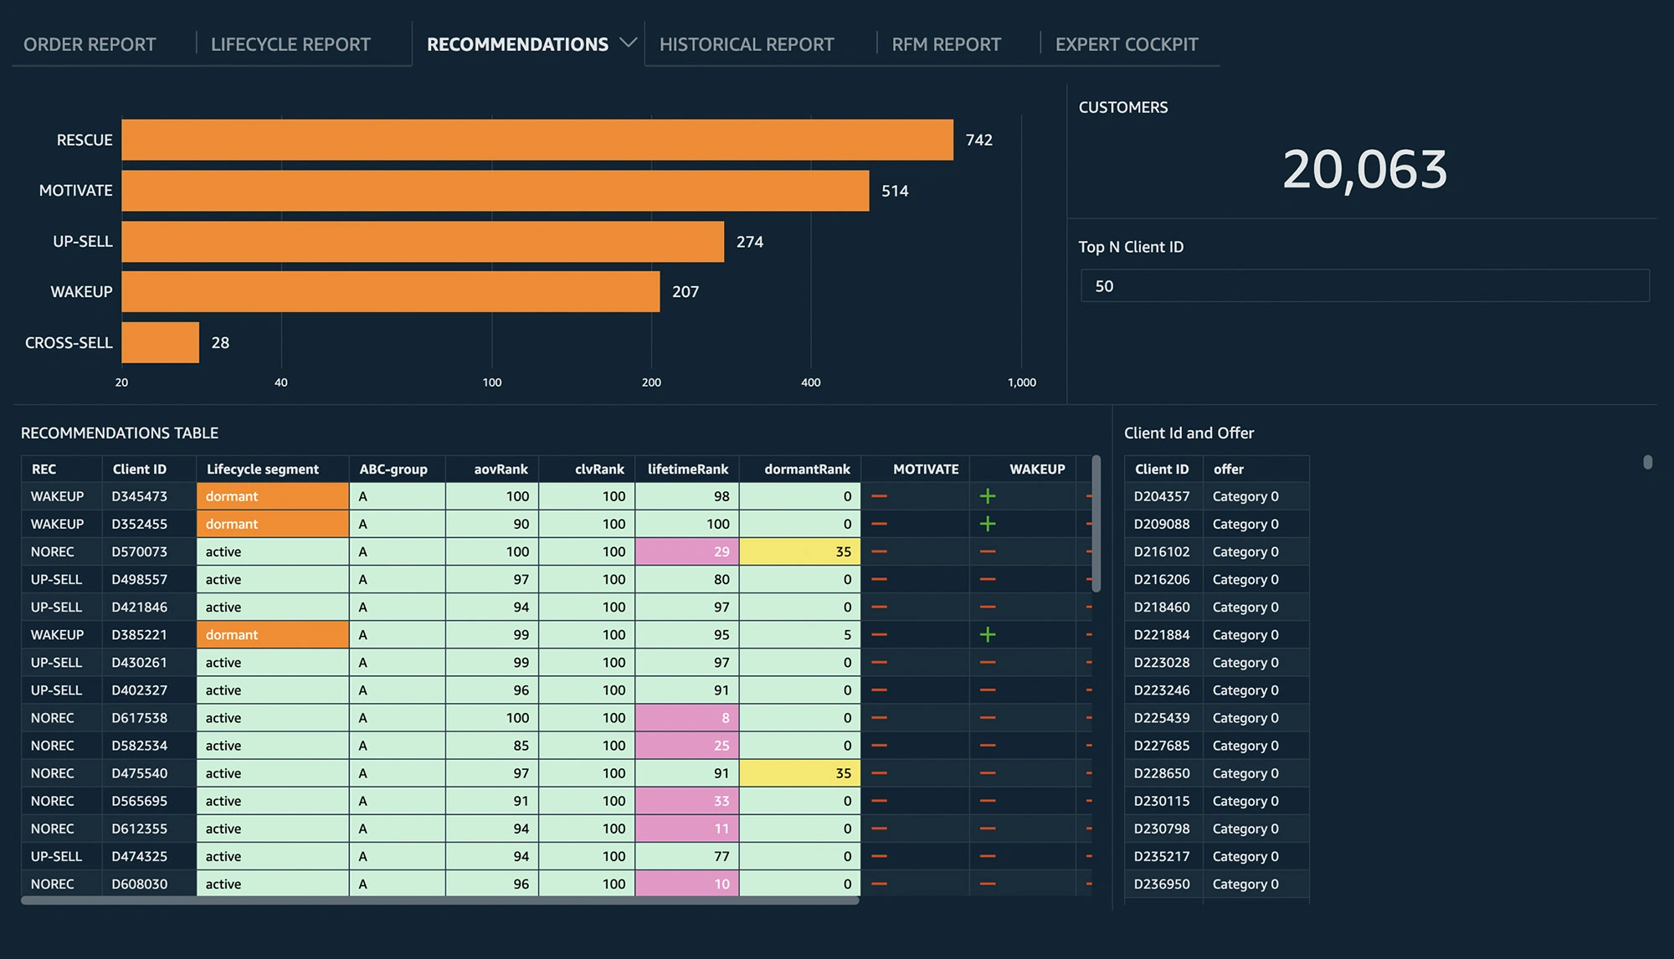Click the orange dormant cell for D345473

click(272, 496)
